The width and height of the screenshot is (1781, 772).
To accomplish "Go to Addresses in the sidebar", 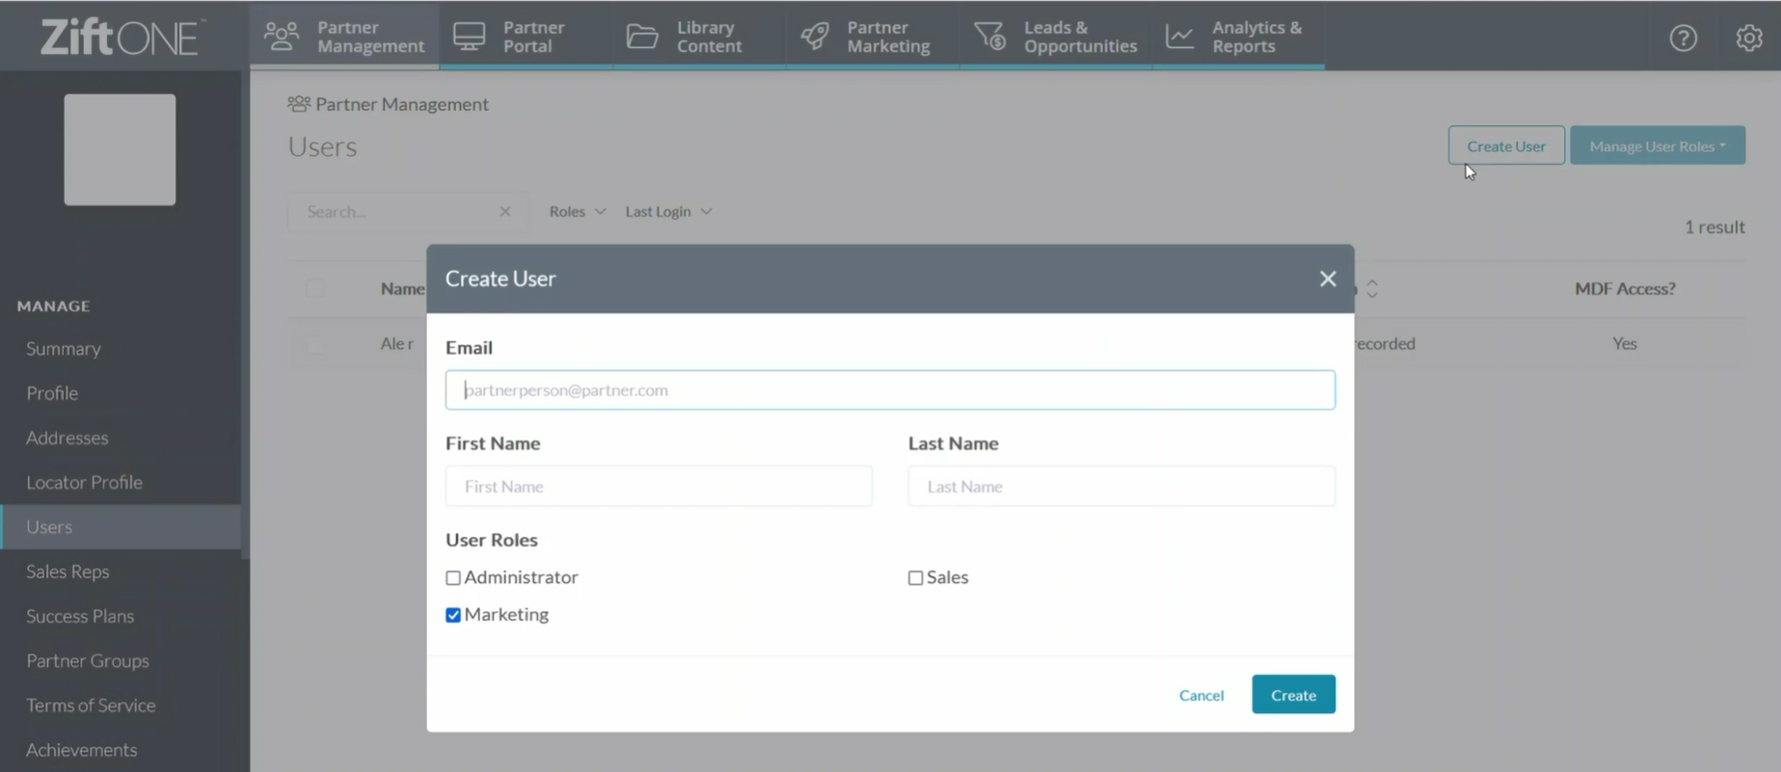I will (67, 438).
